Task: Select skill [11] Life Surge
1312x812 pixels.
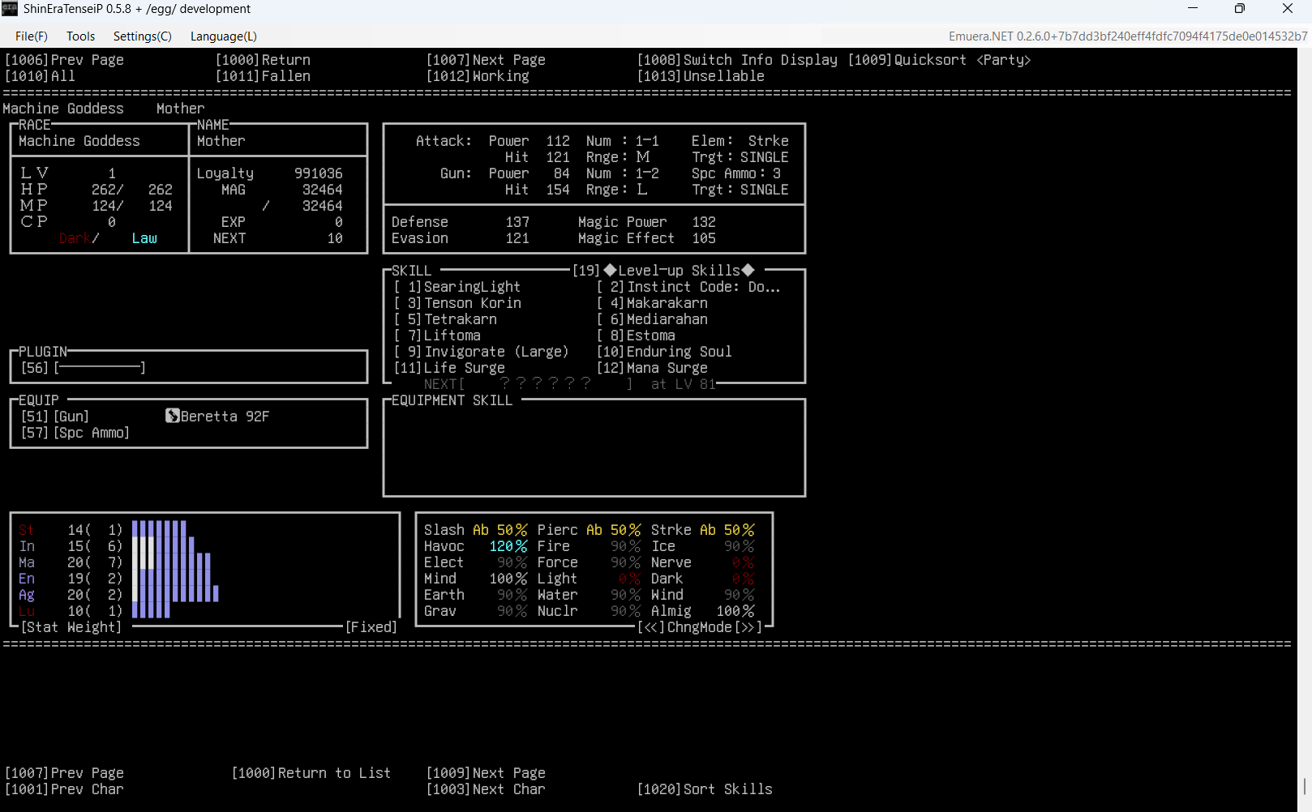Action: 449,368
